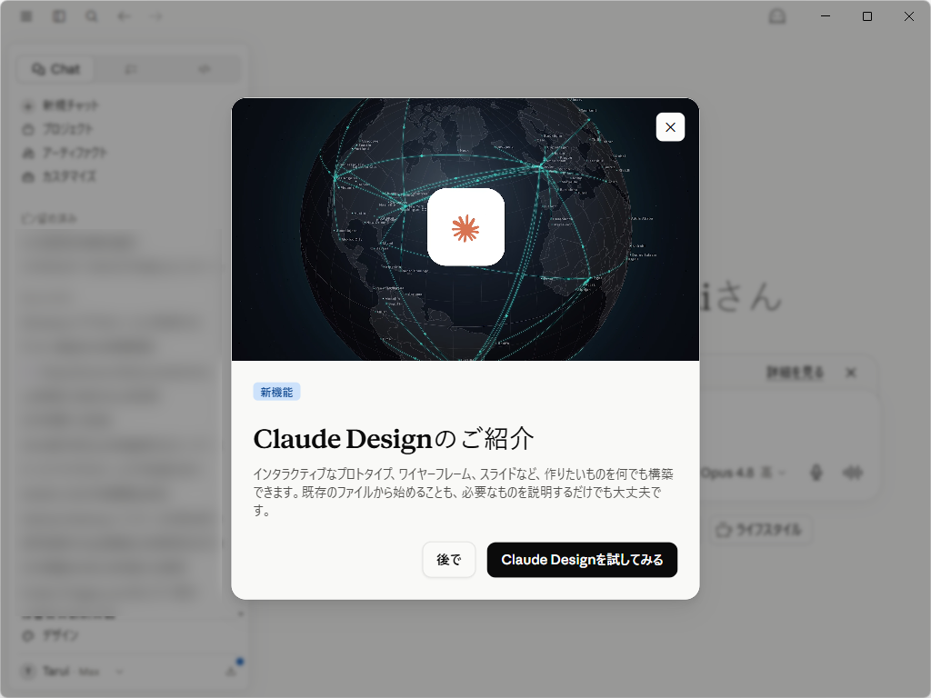Image resolution: width=931 pixels, height=698 pixels.
Task: Select the Chat tab in sidebar
Action: click(x=55, y=69)
